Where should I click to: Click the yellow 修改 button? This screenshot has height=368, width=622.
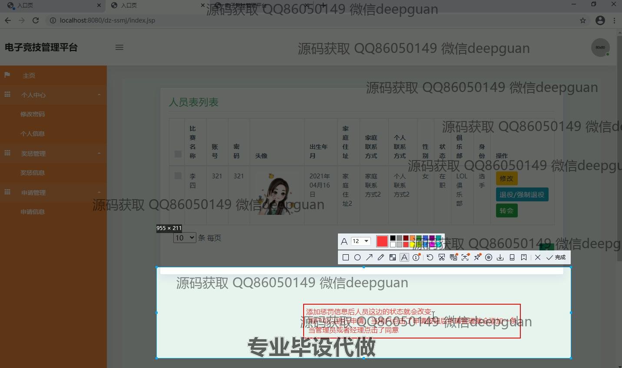tap(506, 178)
